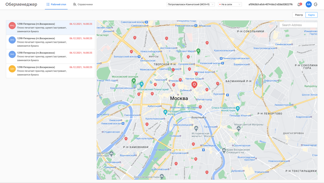This screenshot has height=183, width=324.
Task: Open the last ЗДН request in list
Action: tap(50, 71)
